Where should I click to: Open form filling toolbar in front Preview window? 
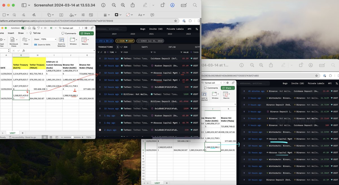[184, 5]
